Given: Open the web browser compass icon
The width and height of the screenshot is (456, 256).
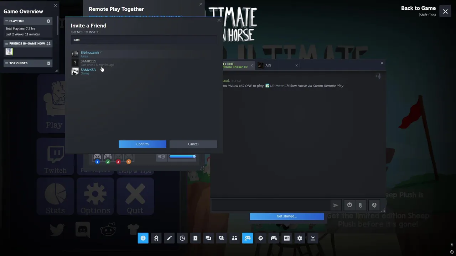Looking at the screenshot, I should (260, 238).
